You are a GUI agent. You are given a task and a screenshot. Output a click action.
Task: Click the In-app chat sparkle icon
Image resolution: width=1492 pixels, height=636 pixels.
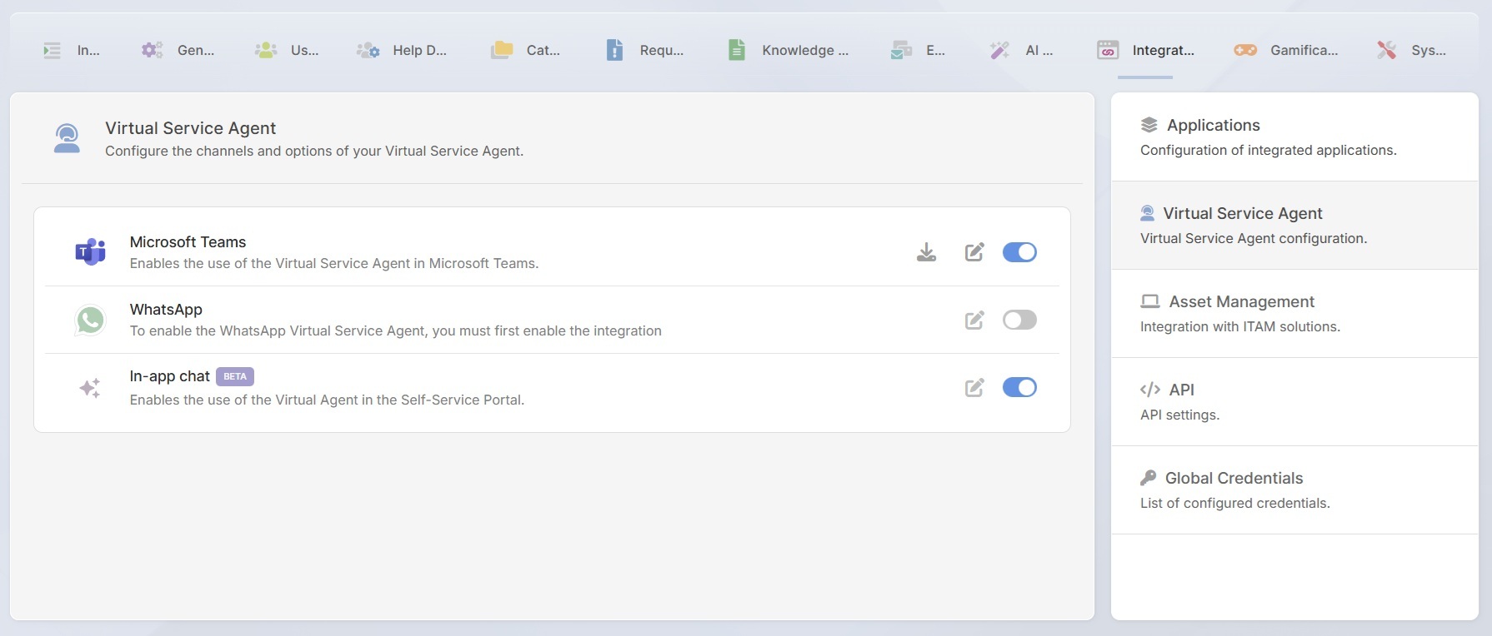click(90, 388)
